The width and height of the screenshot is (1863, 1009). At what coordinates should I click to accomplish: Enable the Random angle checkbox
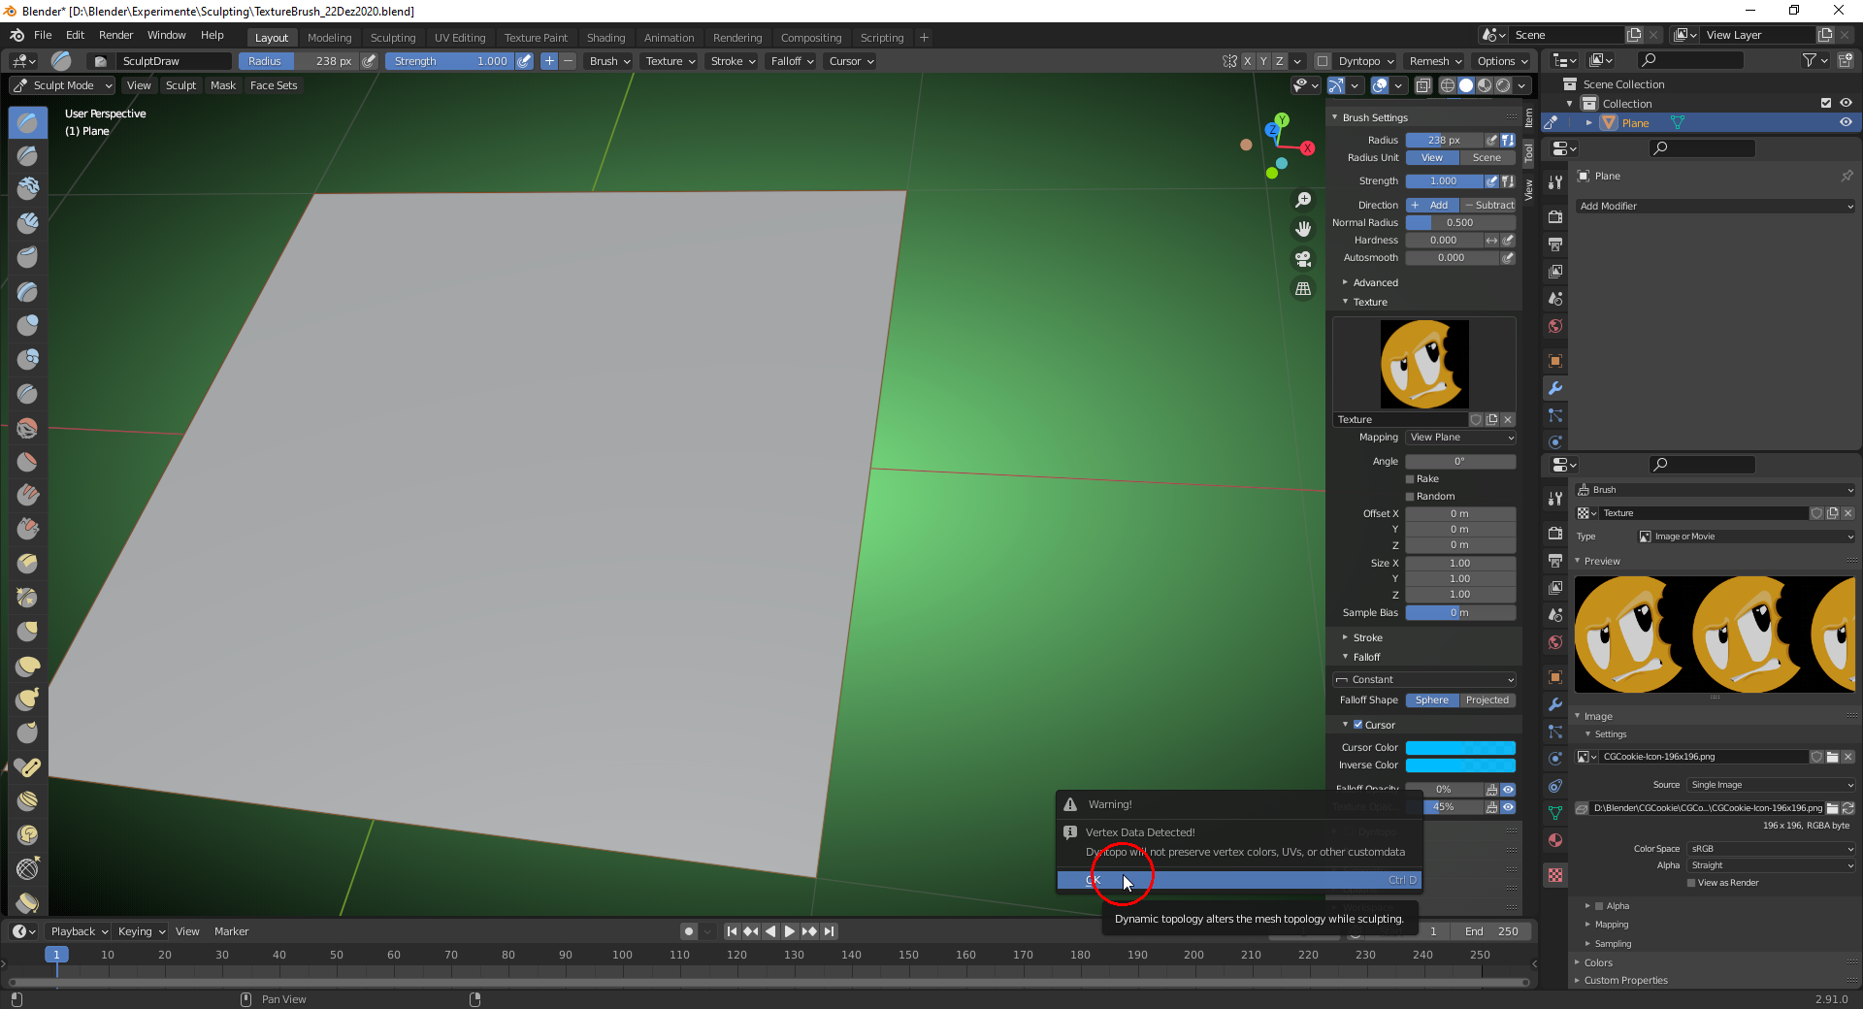pyautogui.click(x=1410, y=497)
